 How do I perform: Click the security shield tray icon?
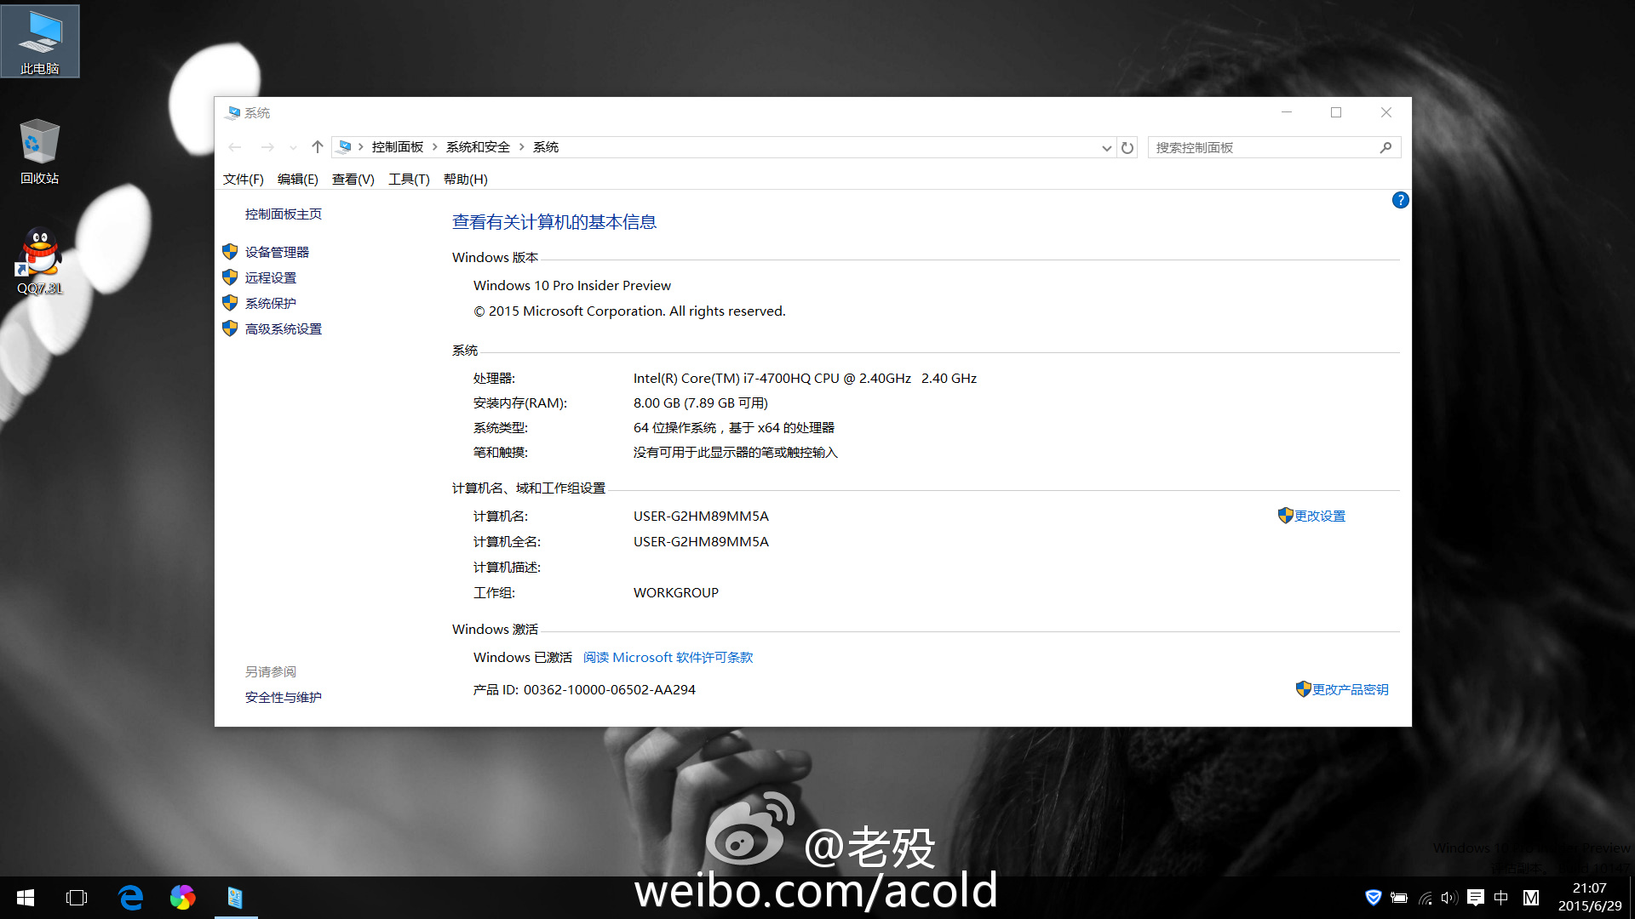(1373, 898)
